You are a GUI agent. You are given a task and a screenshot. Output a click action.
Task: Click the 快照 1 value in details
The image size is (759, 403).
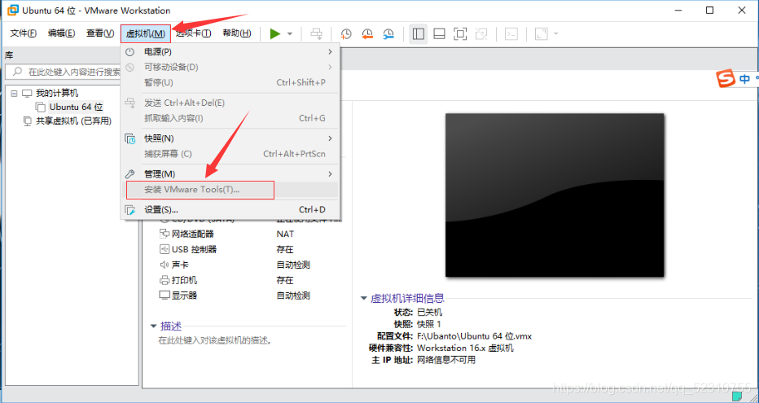pos(429,324)
